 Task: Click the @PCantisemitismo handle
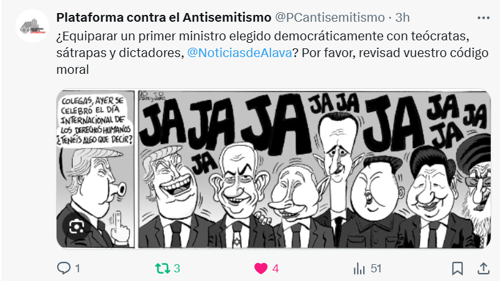click(x=330, y=17)
